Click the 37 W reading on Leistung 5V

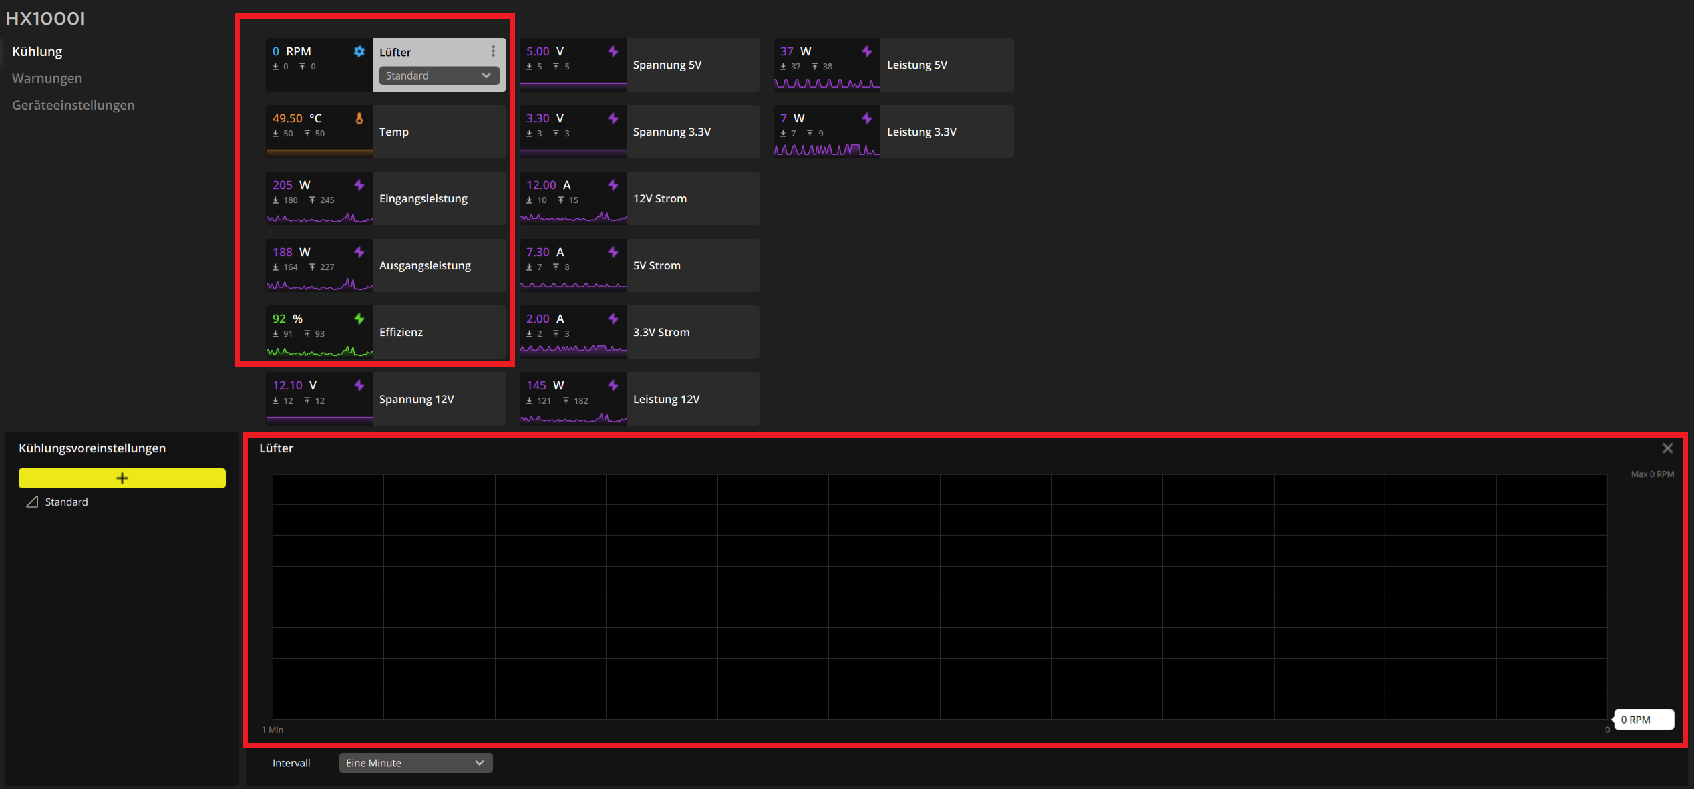pos(796,51)
